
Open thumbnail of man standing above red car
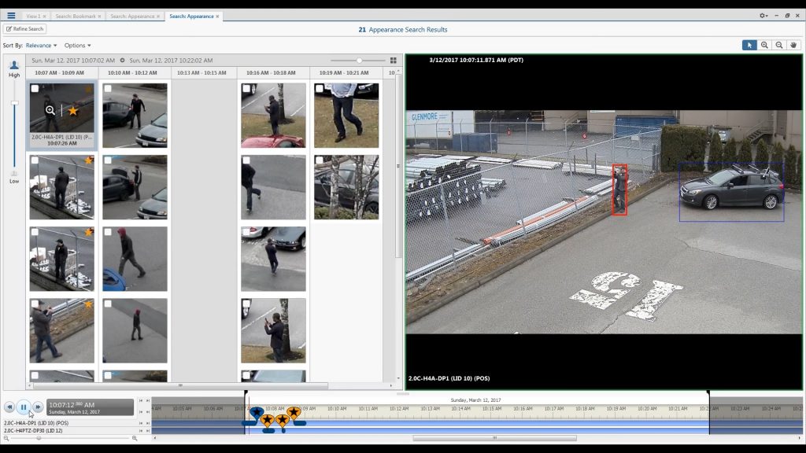coord(273,116)
